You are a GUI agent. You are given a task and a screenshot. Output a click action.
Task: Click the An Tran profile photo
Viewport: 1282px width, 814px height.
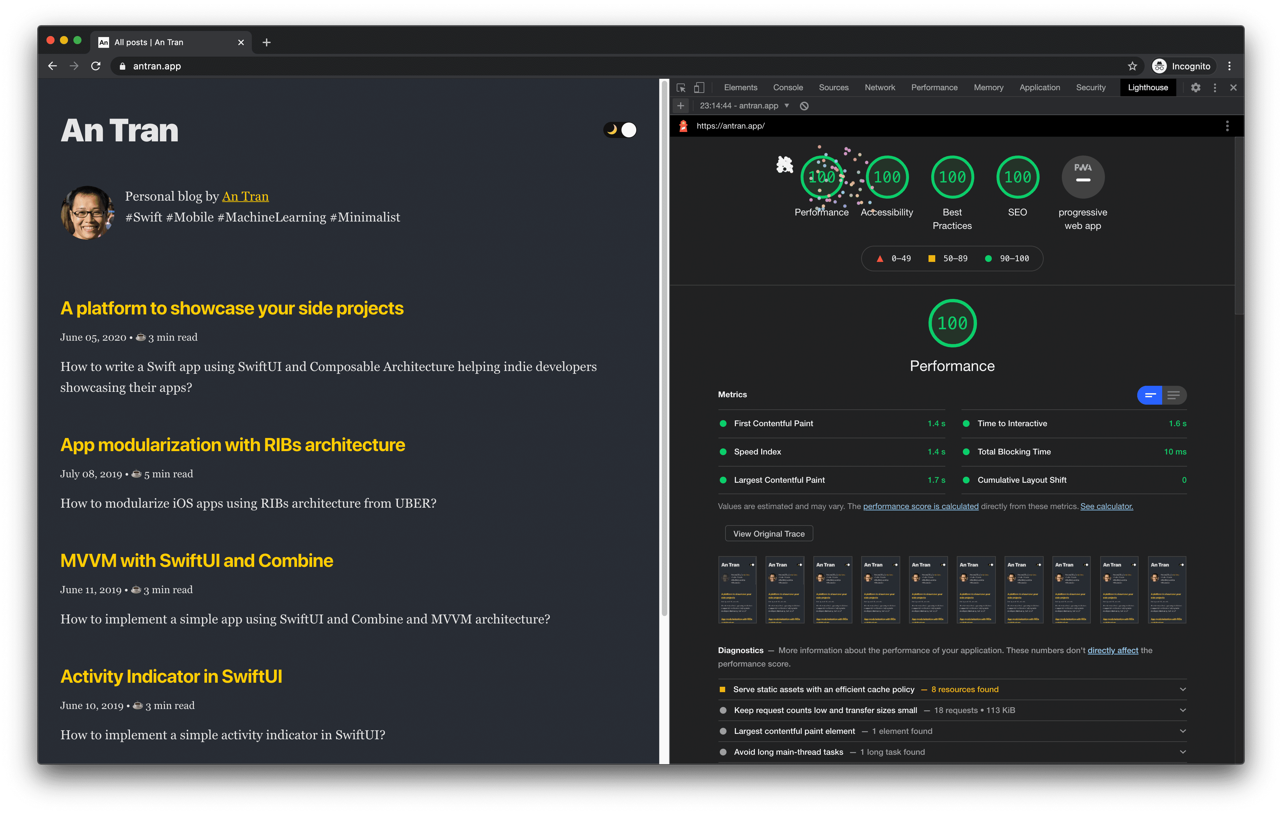[x=87, y=212]
